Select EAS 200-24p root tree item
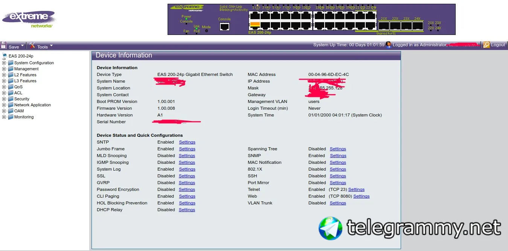 tap(21, 56)
